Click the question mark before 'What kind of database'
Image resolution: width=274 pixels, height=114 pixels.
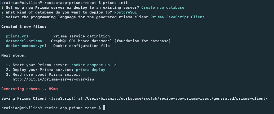(3, 12)
